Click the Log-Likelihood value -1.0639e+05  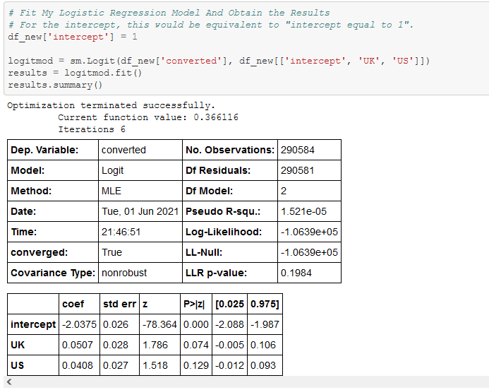click(x=309, y=232)
